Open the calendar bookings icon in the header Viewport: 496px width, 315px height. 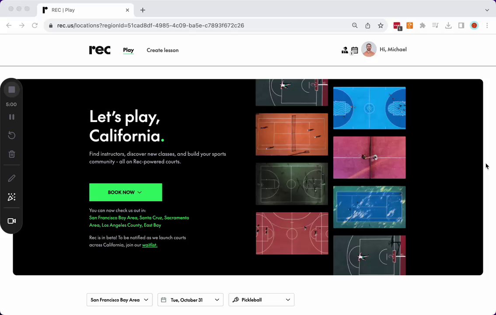click(355, 50)
